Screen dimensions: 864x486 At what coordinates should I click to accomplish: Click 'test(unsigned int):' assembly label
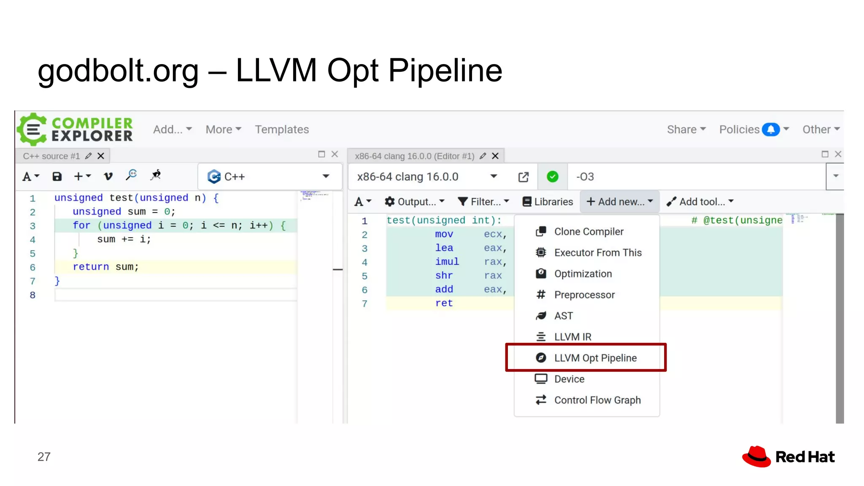(444, 220)
